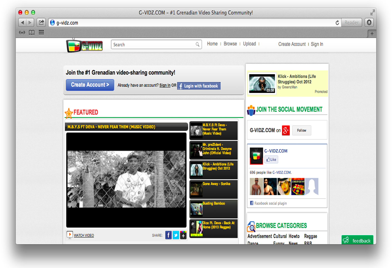Viewport: 392px width, 268px height.
Task: Click the Create Account button
Action: pyautogui.click(x=90, y=85)
